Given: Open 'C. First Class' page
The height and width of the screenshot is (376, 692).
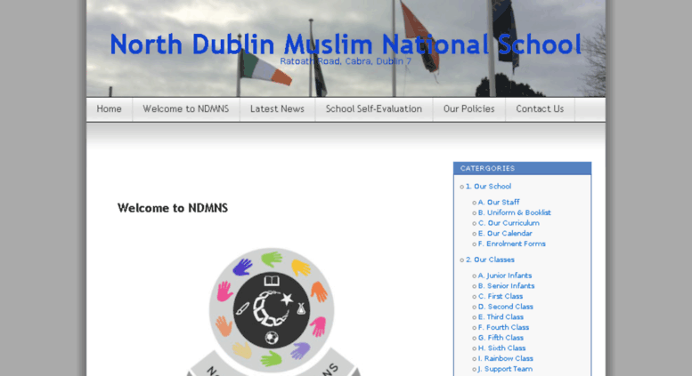Looking at the screenshot, I should pos(504,296).
